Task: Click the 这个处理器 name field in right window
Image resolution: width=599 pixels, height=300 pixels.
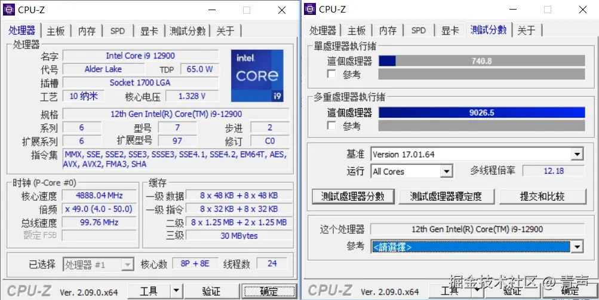Action: (477, 229)
